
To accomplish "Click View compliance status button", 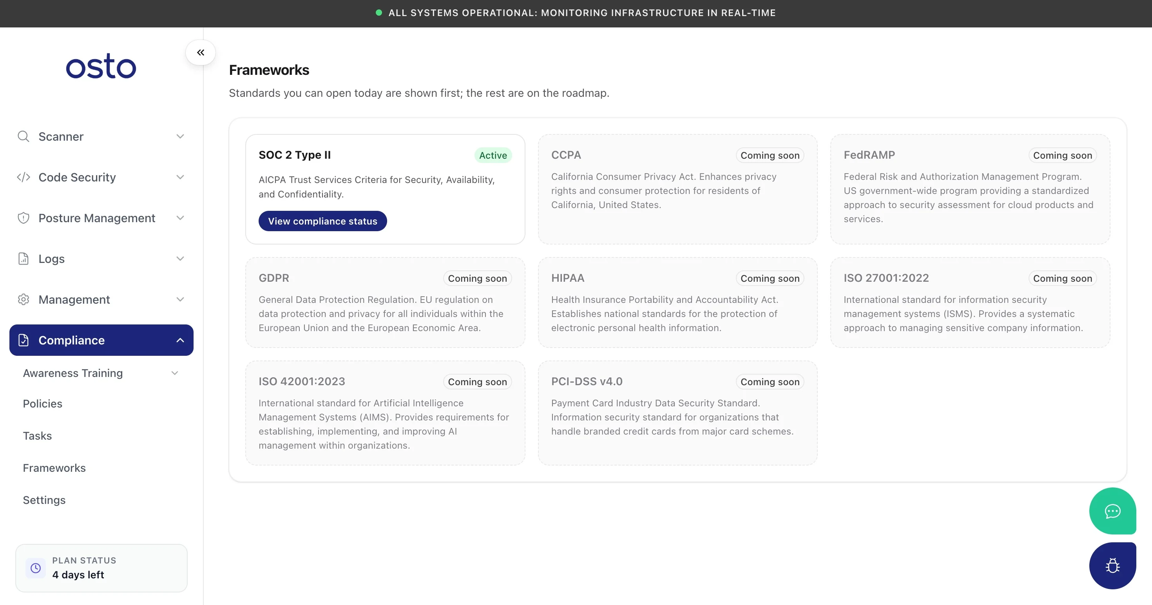I will coord(322,221).
